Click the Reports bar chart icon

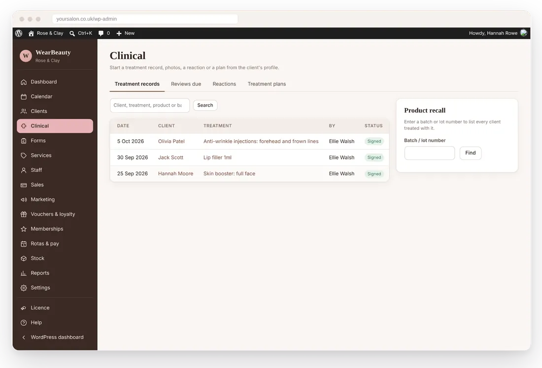[x=24, y=274]
